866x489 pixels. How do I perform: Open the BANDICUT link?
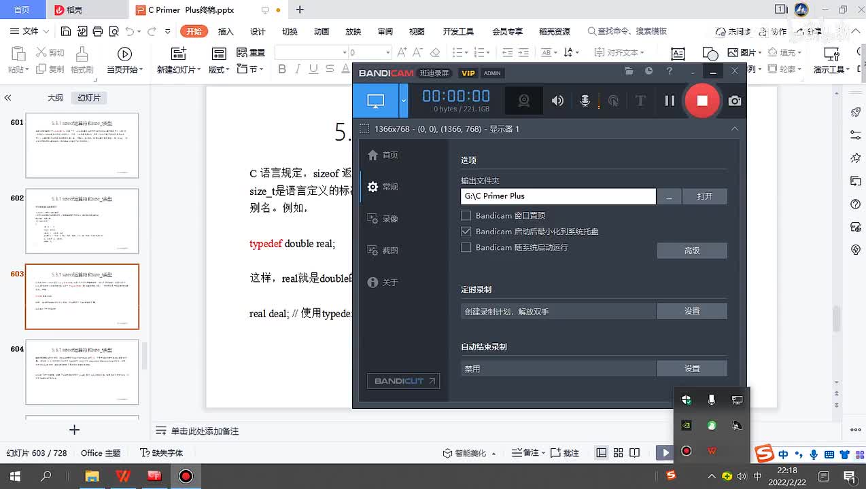coord(404,381)
